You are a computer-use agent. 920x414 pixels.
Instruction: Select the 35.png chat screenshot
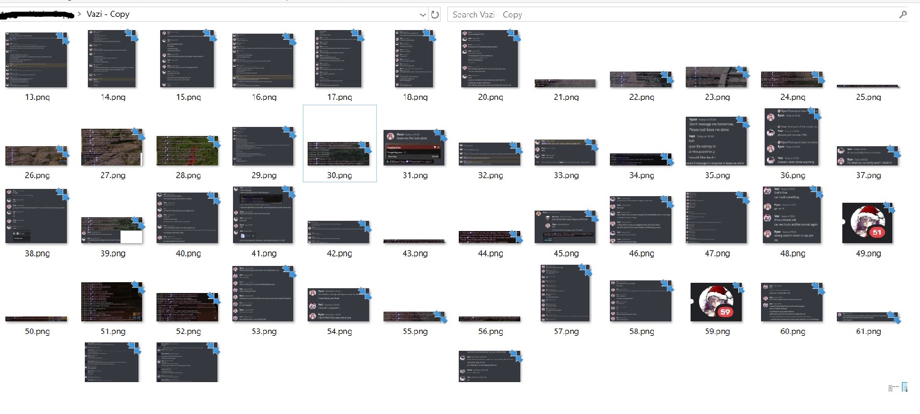pyautogui.click(x=716, y=141)
